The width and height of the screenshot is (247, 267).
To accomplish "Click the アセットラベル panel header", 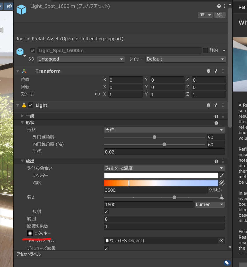I will tap(28, 254).
